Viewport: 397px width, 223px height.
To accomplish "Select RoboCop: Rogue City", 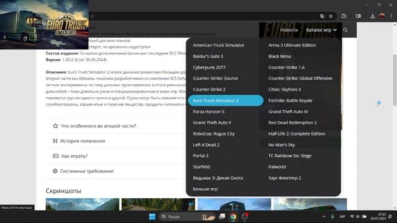I will 213,134.
